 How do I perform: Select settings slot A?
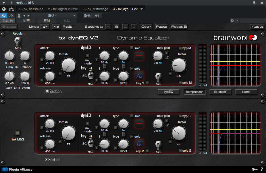(108, 27)
